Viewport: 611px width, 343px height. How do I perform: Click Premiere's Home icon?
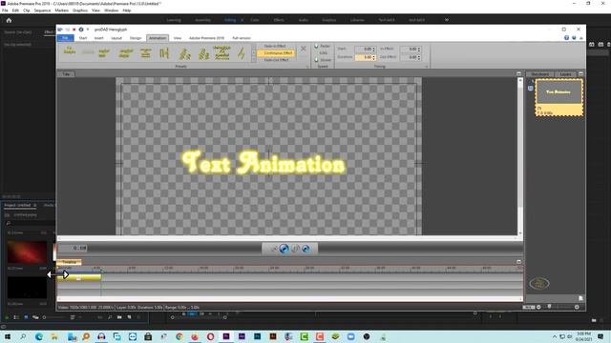coord(9,20)
